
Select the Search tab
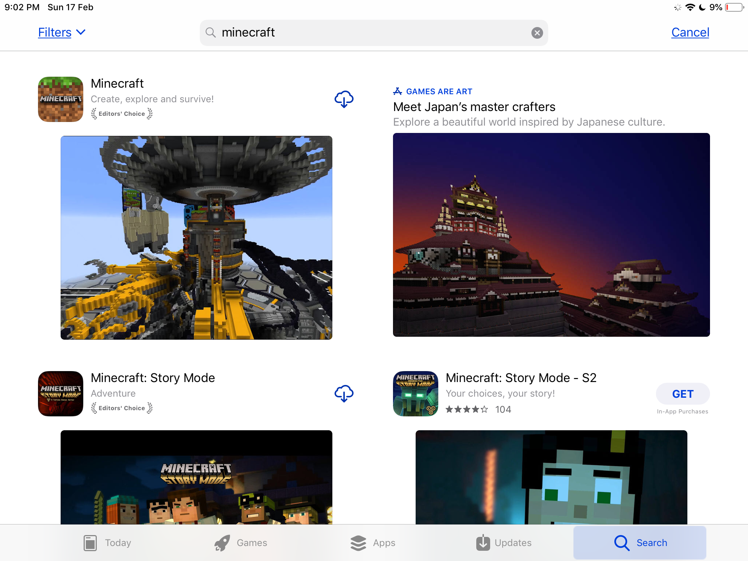[640, 543]
